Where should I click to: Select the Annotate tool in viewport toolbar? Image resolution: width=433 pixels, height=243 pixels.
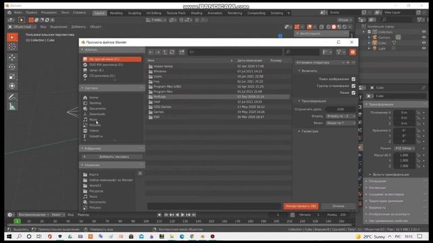click(x=12, y=97)
